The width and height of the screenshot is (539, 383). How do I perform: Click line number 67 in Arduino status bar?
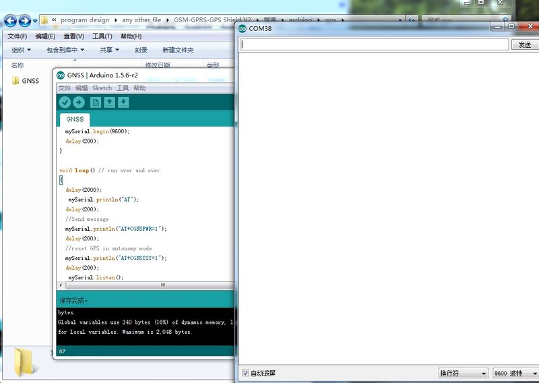tap(62, 351)
